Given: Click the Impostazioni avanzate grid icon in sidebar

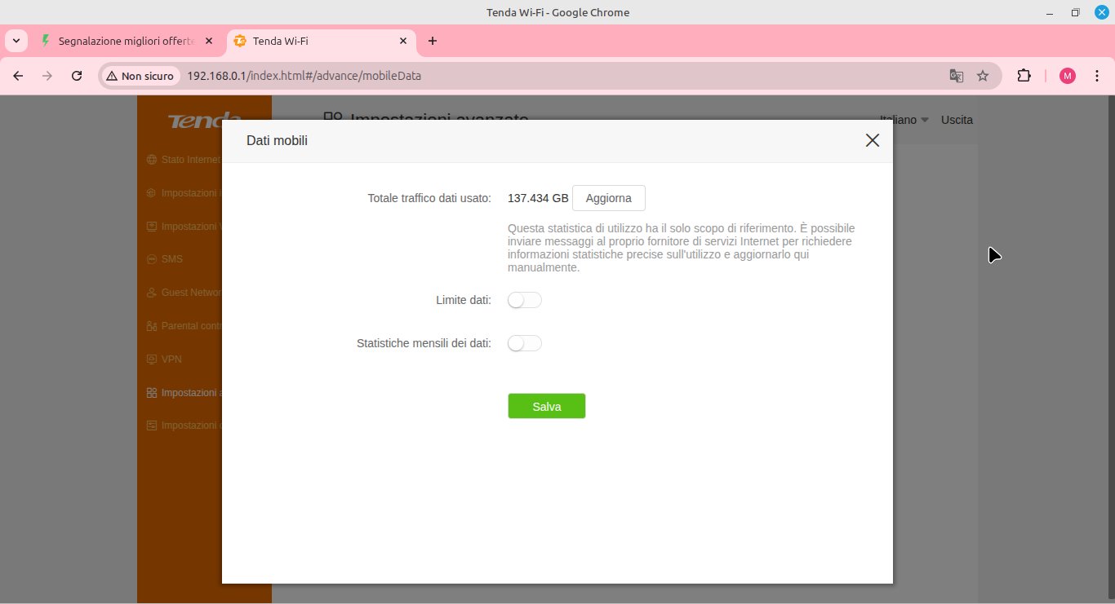Looking at the screenshot, I should pos(151,393).
